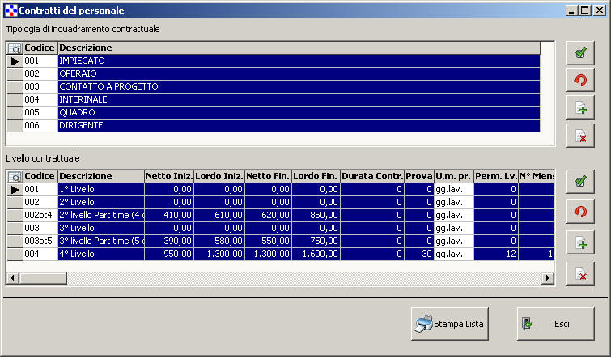The width and height of the screenshot is (611, 357).
Task: Confirm changes icon beside Livello contrattuale table
Action: [x=580, y=183]
